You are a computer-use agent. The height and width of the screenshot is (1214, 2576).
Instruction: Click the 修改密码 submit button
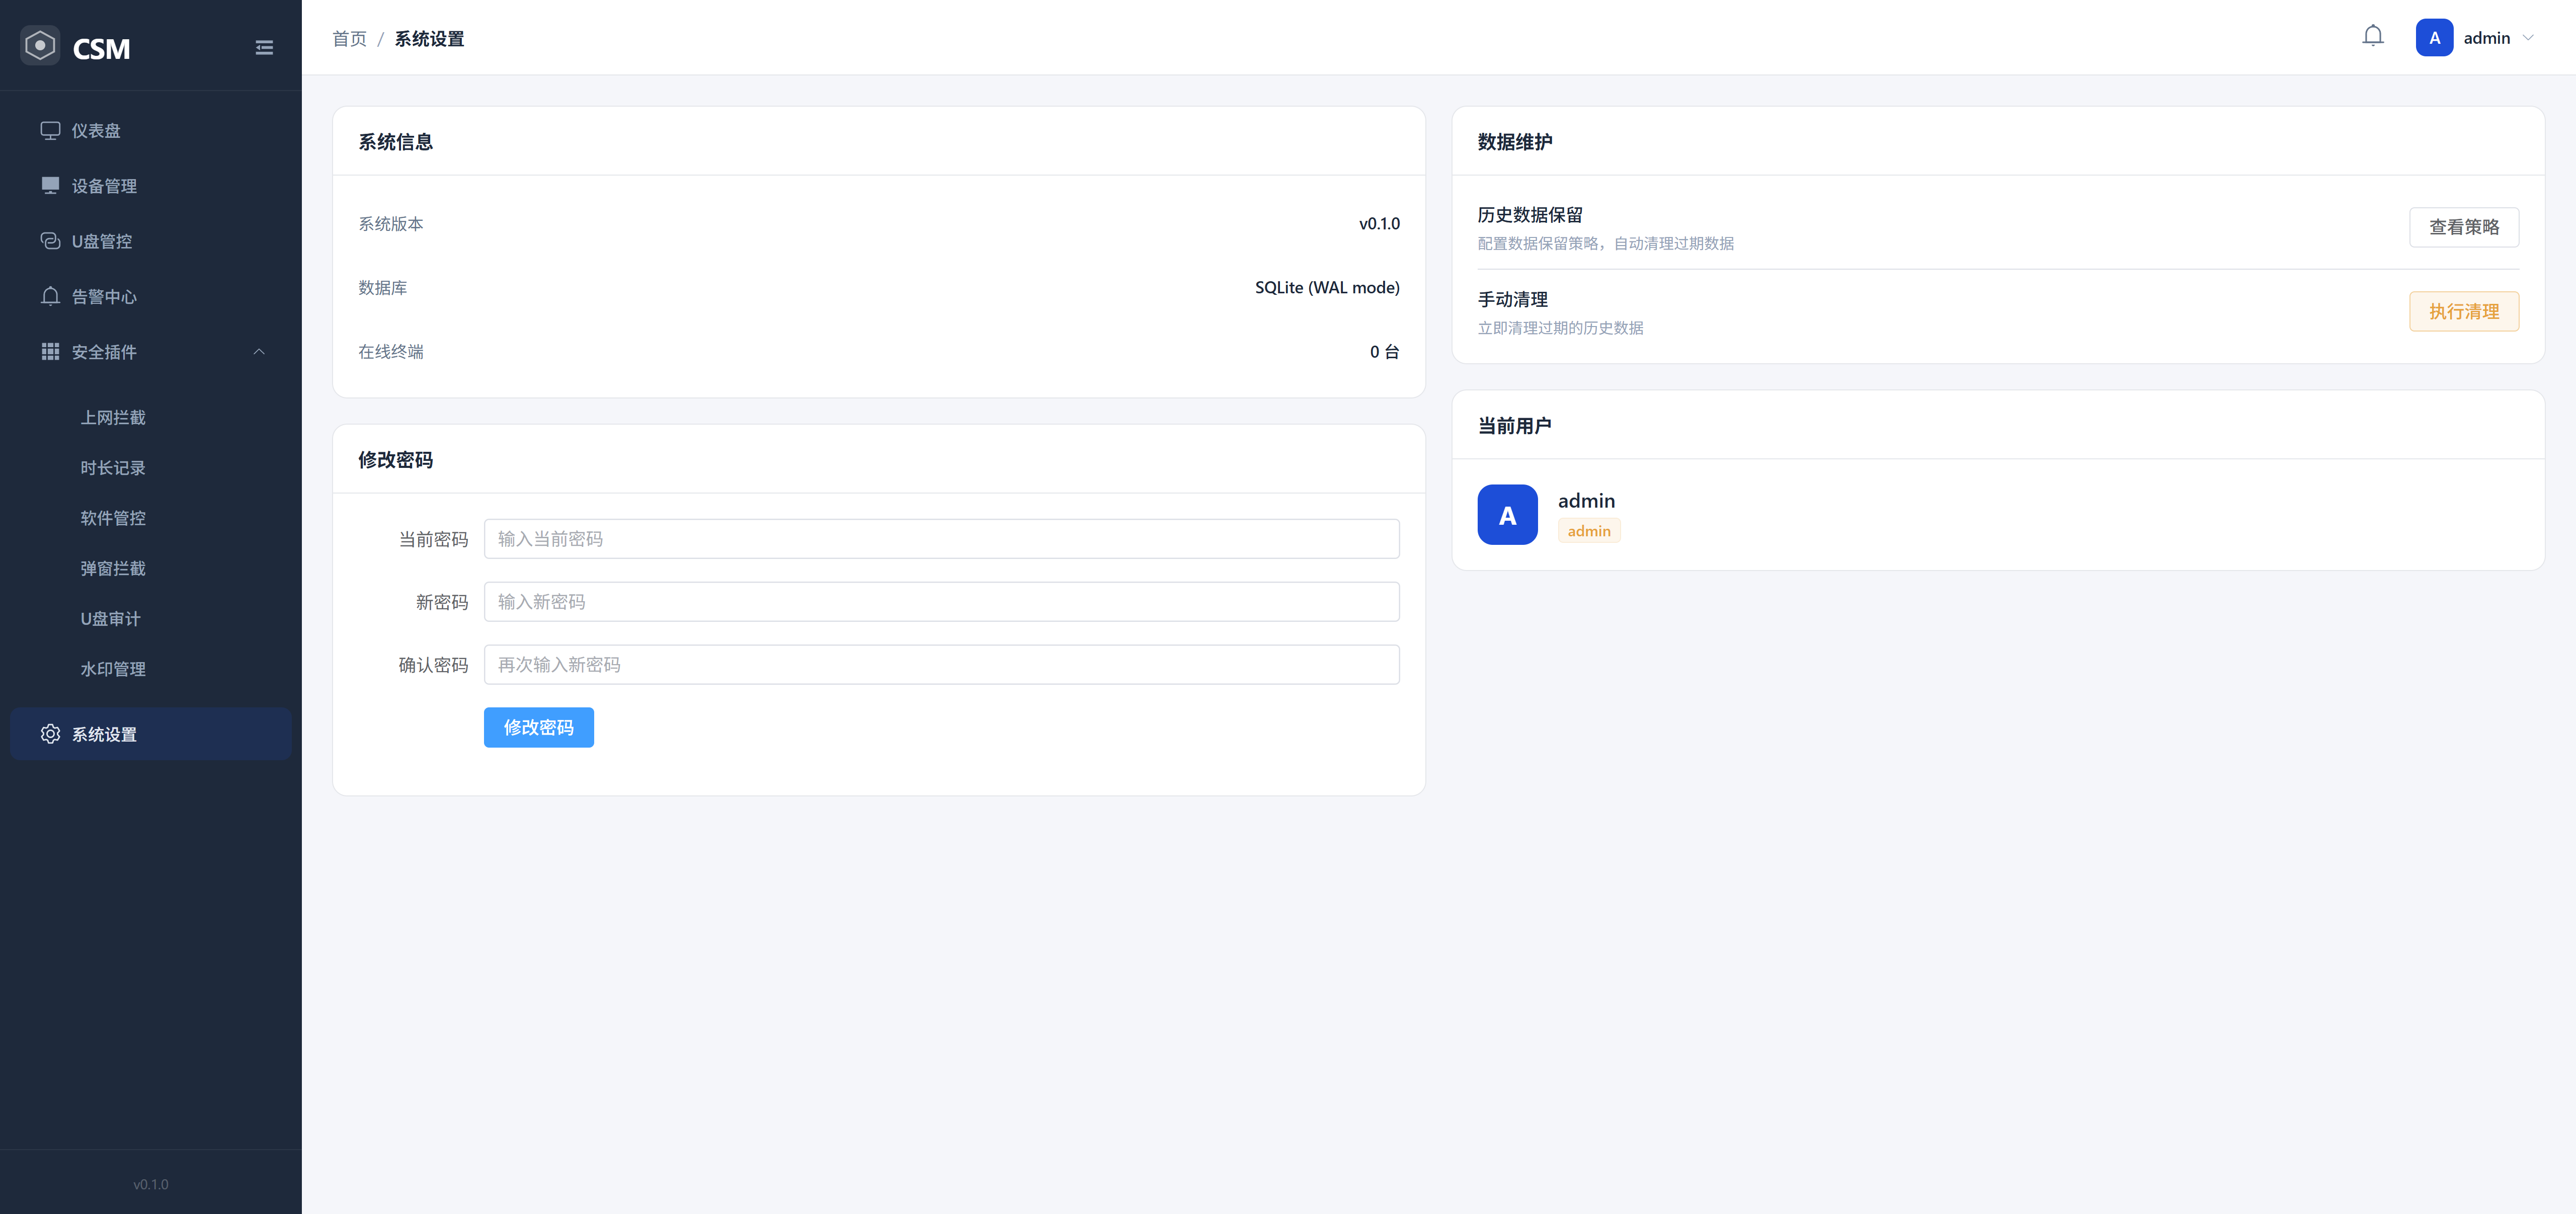point(538,727)
